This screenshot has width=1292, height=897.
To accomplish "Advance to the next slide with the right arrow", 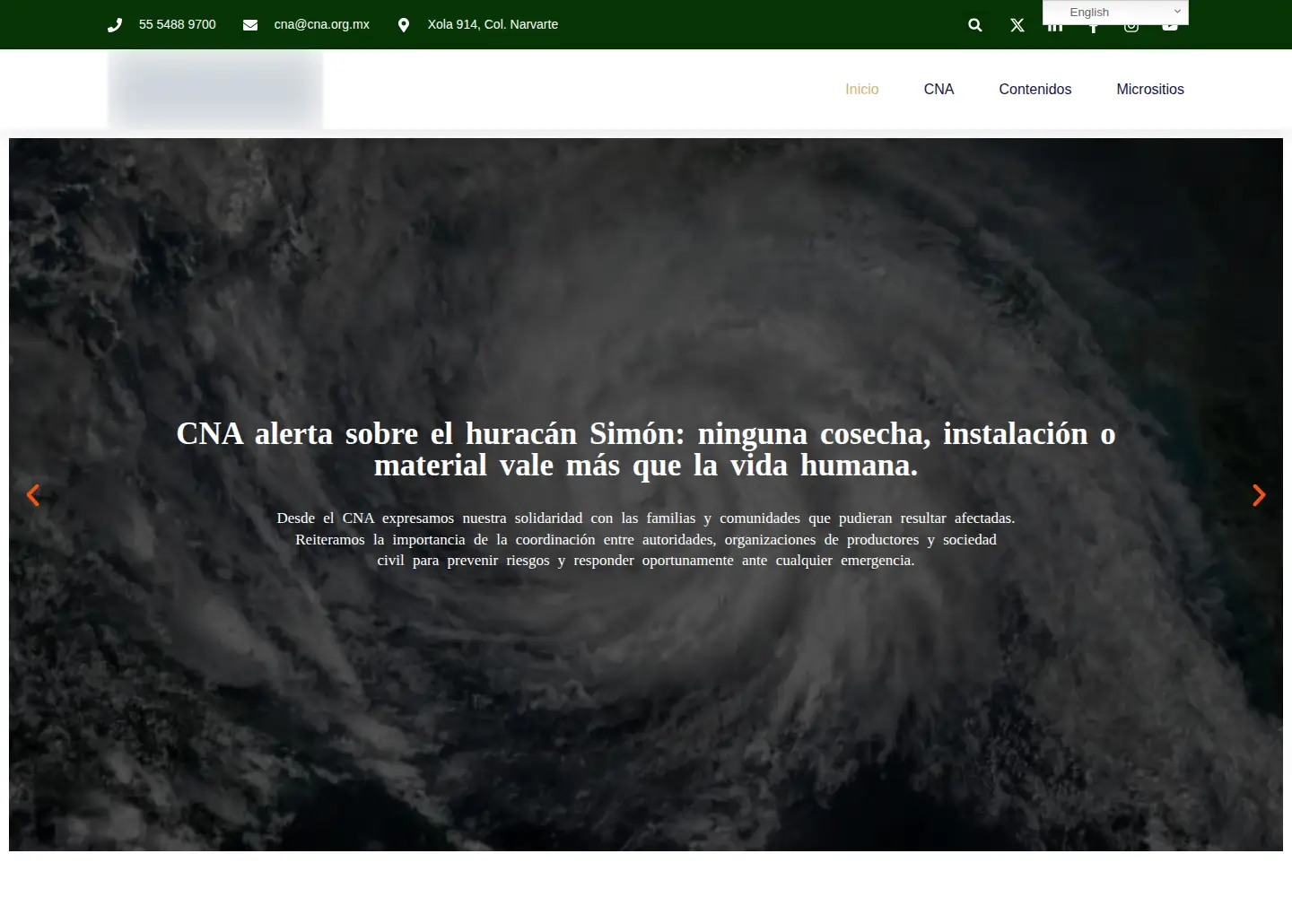I will pos(1259,495).
